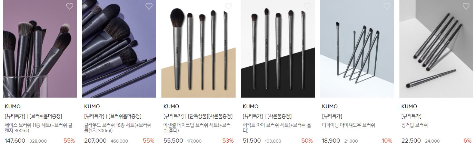Image resolution: width=476 pixels, height=144 pixels.
Task: Click 디파이닝 아이섀도우 브러쉬 product name
Action: click(x=348, y=125)
